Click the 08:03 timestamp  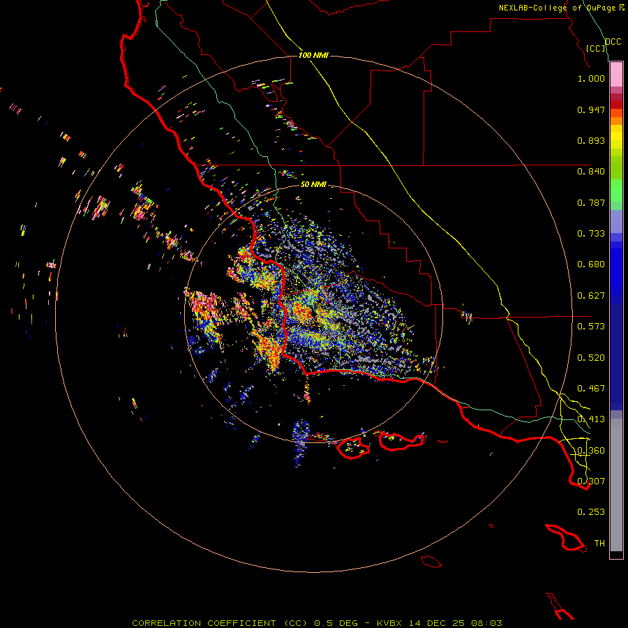tap(486, 623)
